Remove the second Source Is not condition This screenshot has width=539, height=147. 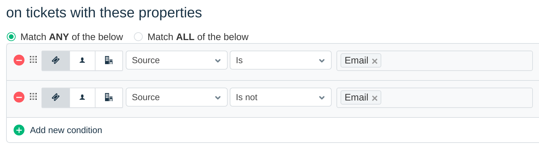coord(19,97)
